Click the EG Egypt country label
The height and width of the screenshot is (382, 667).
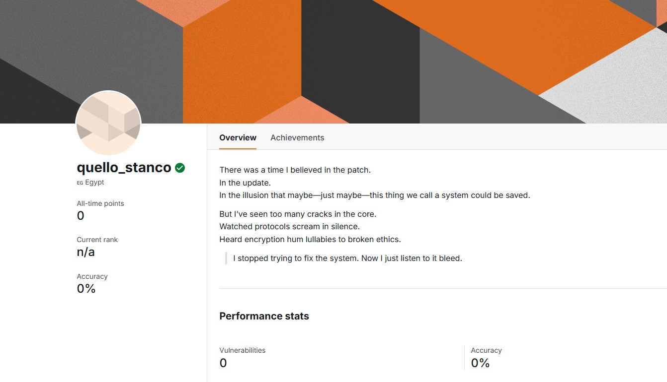[x=90, y=182]
